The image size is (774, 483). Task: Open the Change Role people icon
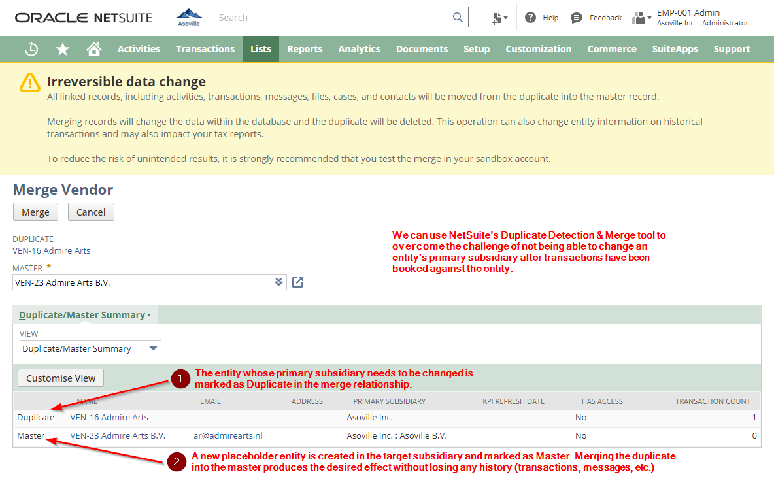[641, 18]
